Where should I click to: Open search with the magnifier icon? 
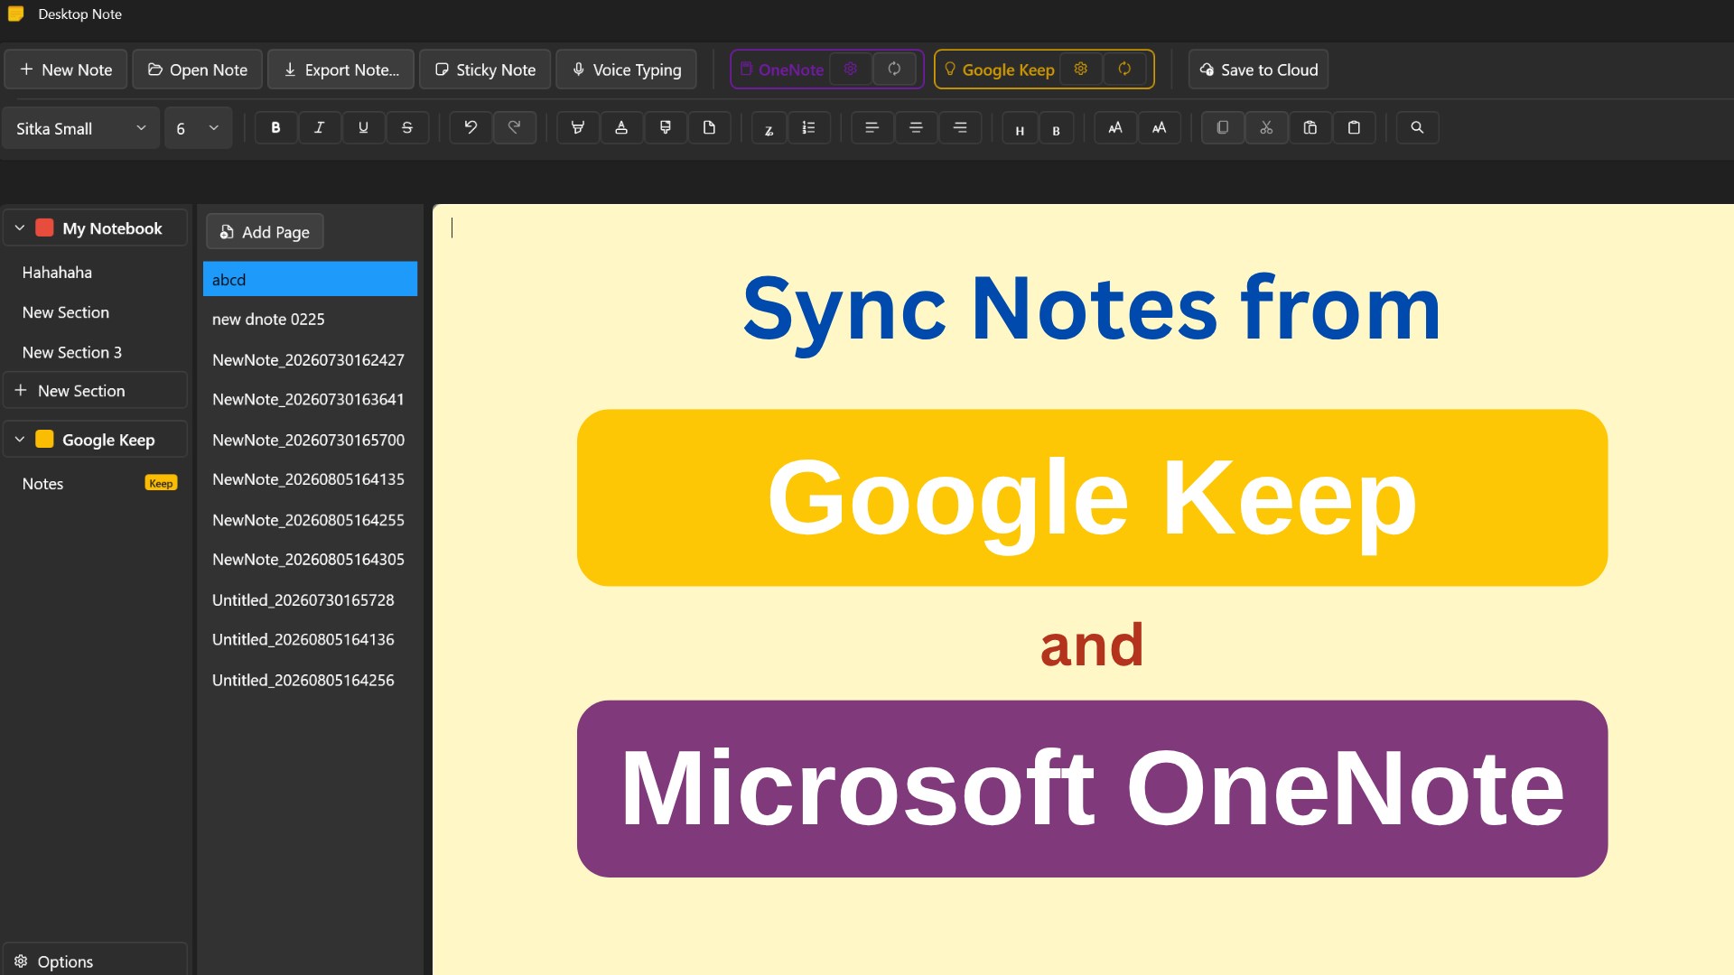pos(1417,128)
